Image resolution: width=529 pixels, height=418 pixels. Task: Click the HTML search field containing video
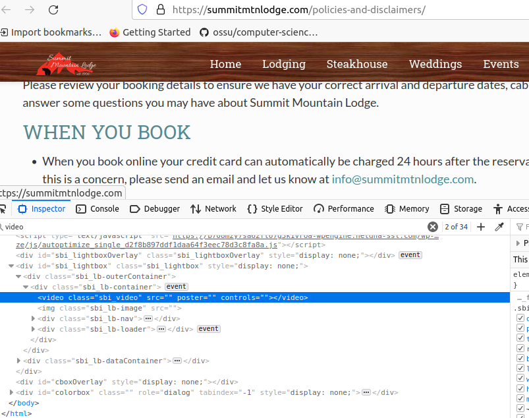click(213, 227)
